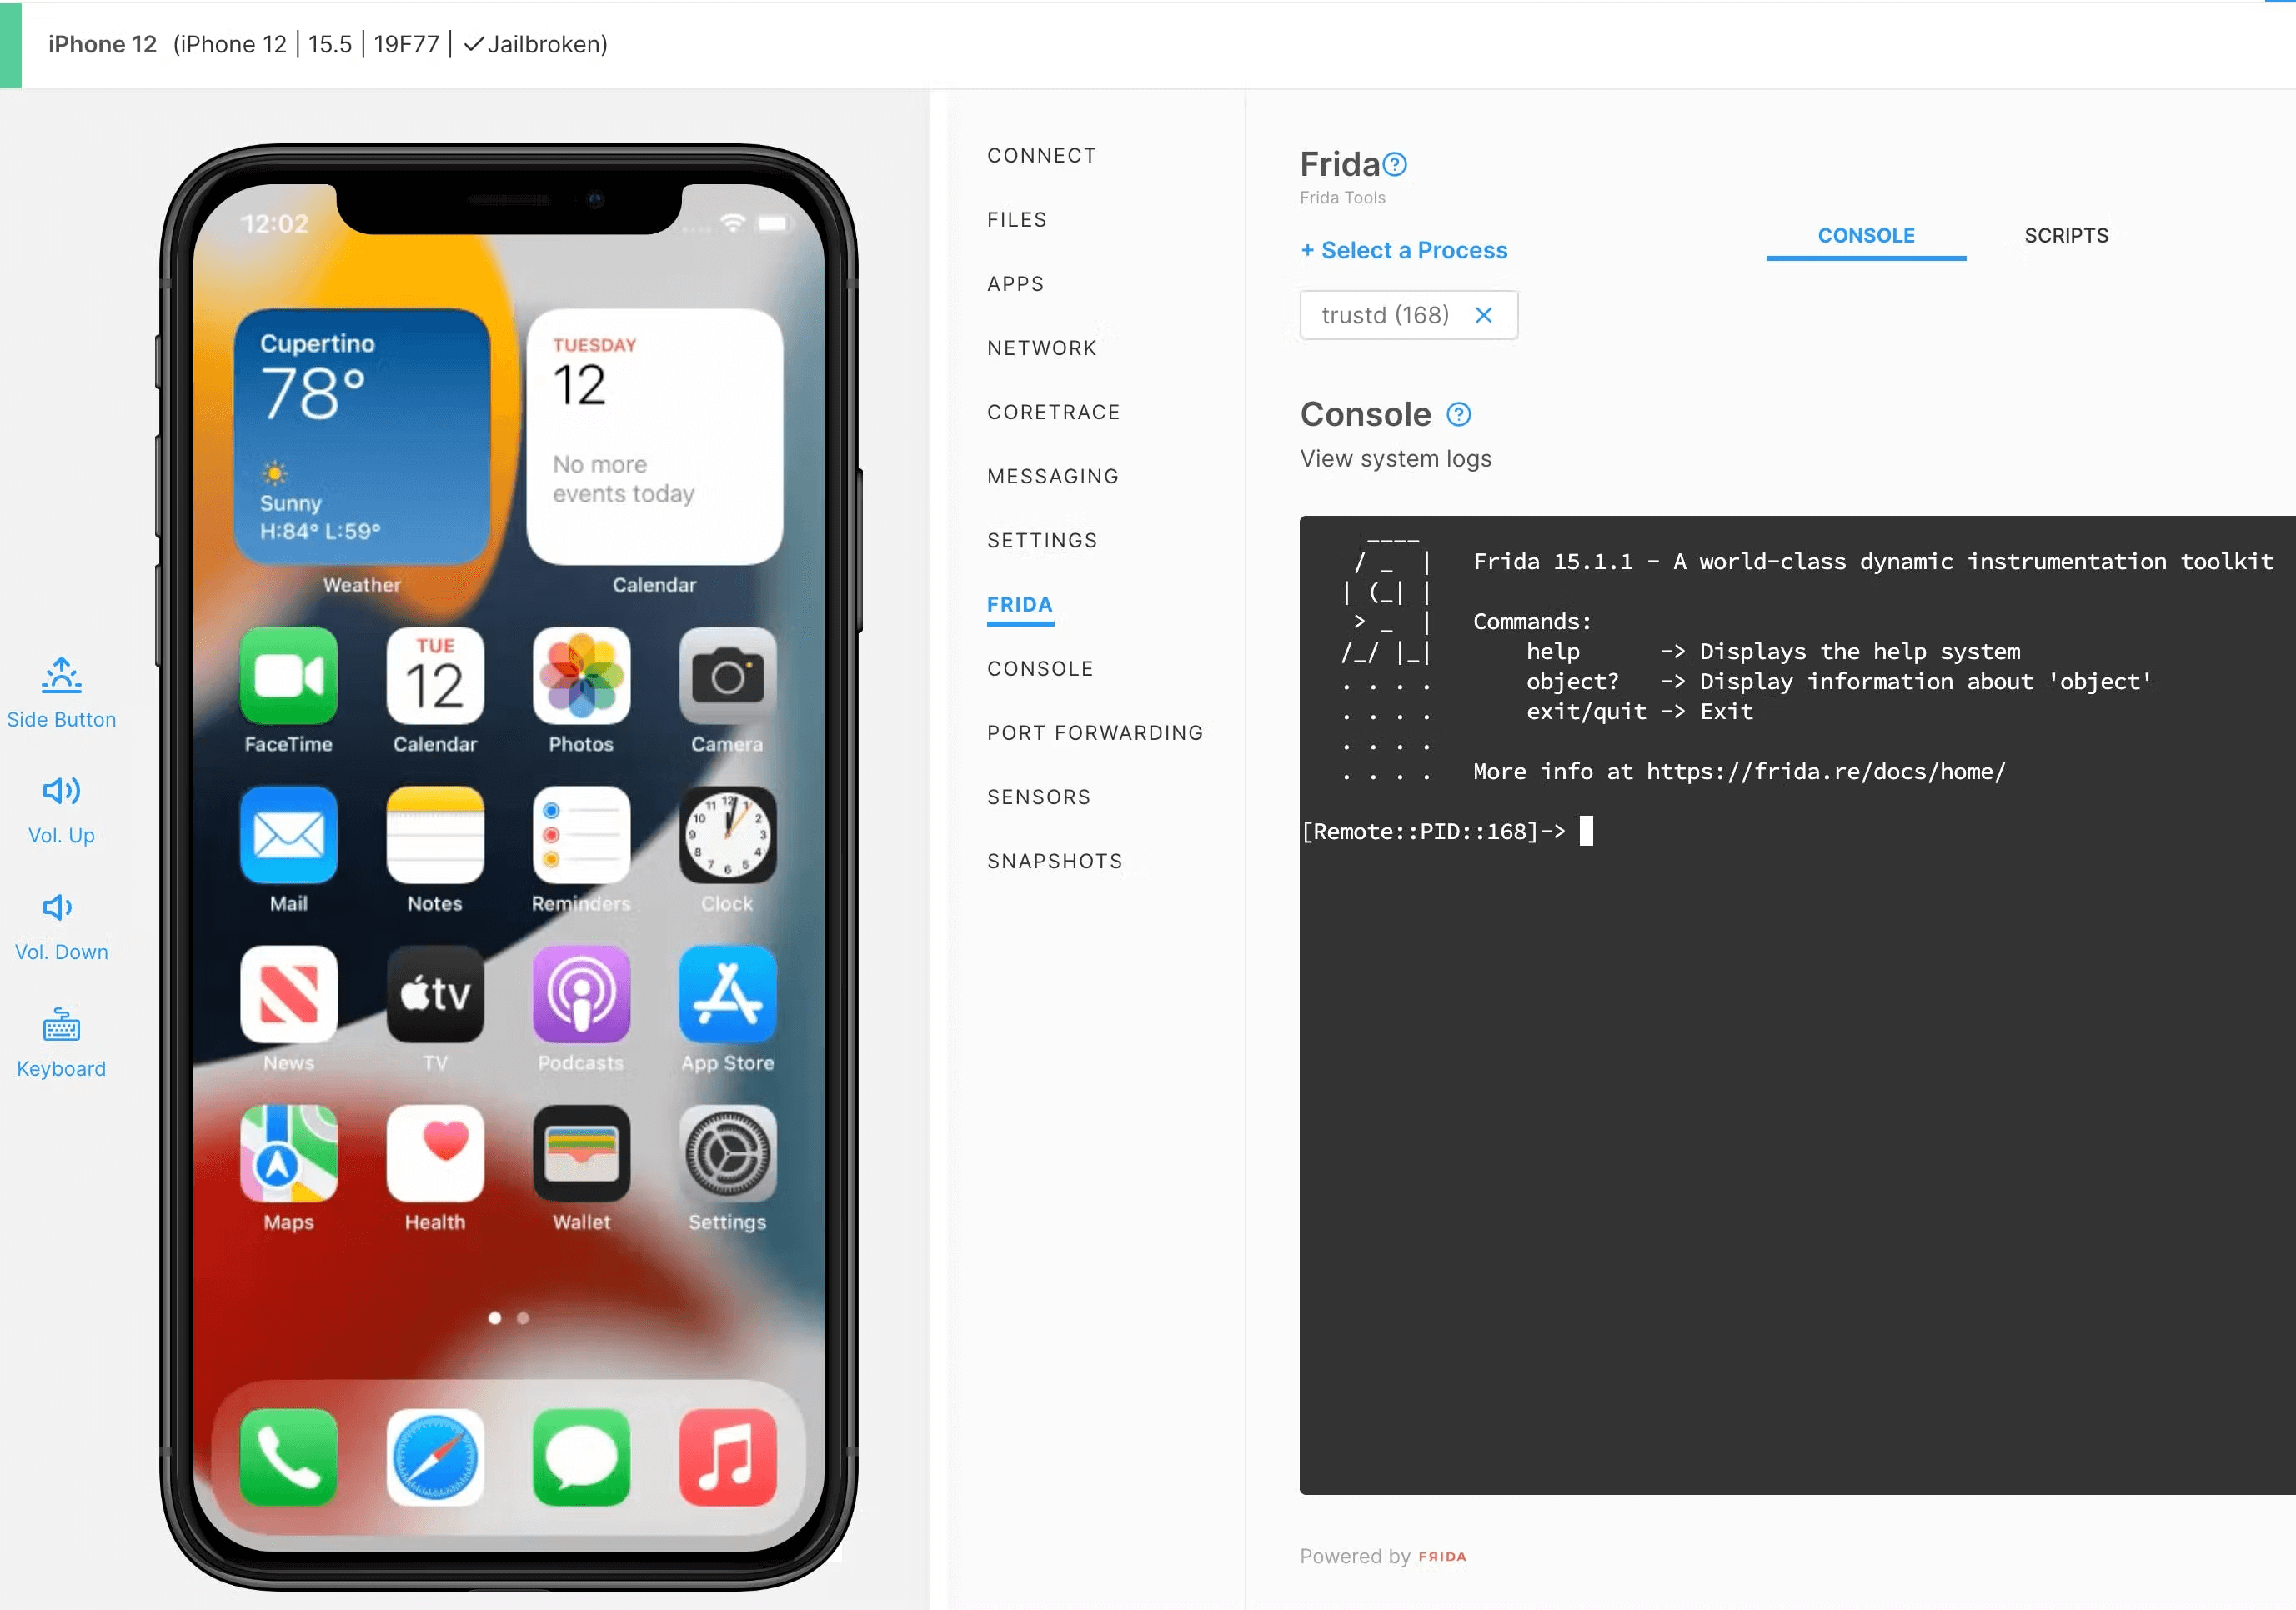Click the Side Button control
Viewport: 2296px width, 1610px height.
pyautogui.click(x=61, y=693)
